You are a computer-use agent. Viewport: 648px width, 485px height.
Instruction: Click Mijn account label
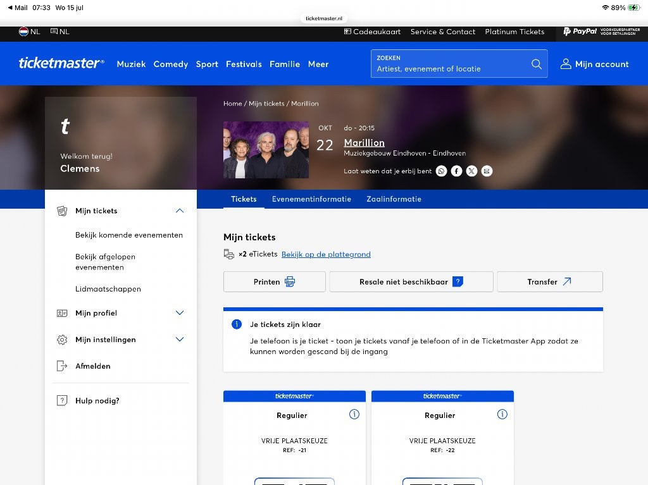tap(602, 64)
